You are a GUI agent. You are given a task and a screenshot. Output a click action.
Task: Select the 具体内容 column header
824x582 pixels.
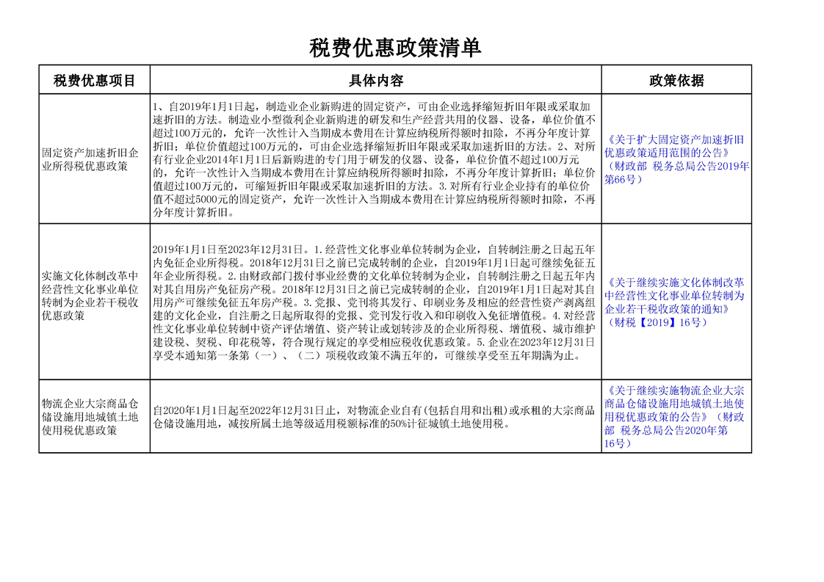[375, 80]
